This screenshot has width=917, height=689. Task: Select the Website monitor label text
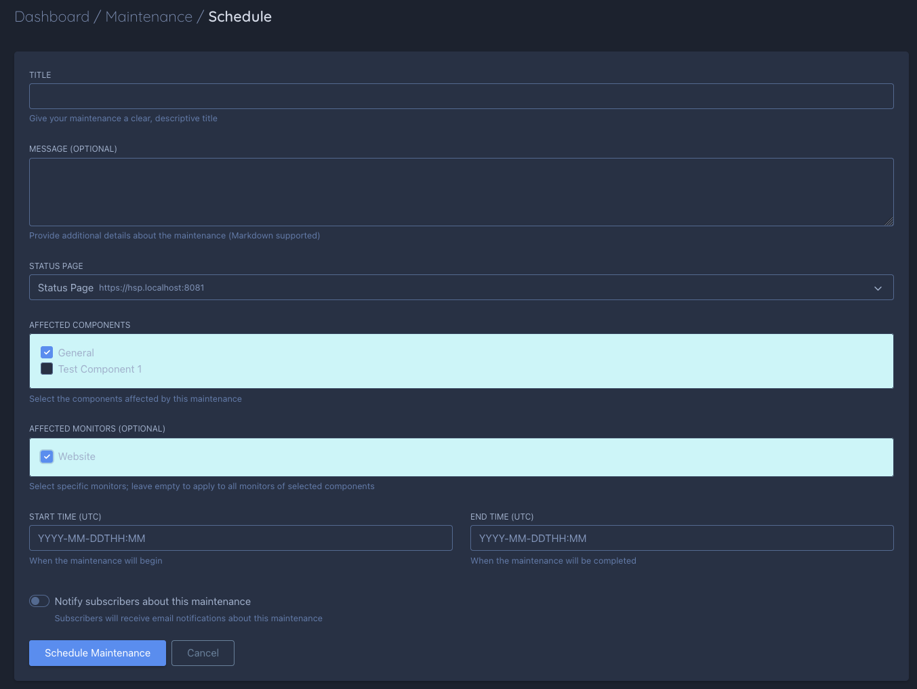click(x=77, y=457)
